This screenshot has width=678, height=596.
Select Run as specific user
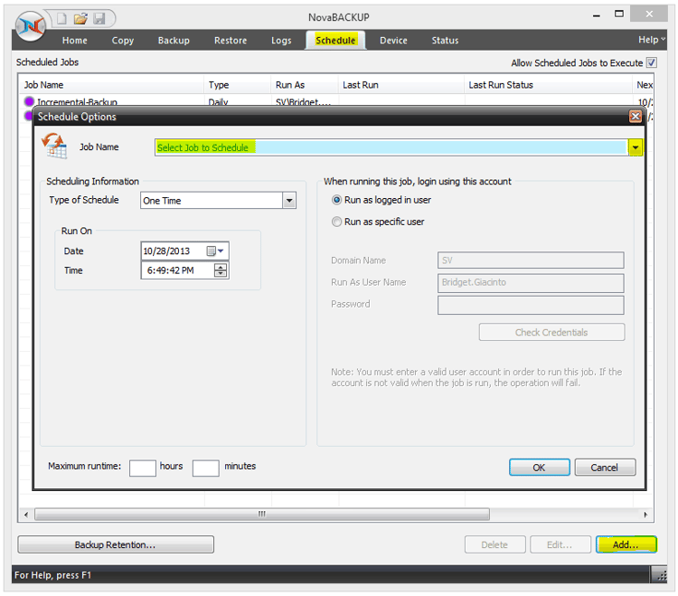336,222
